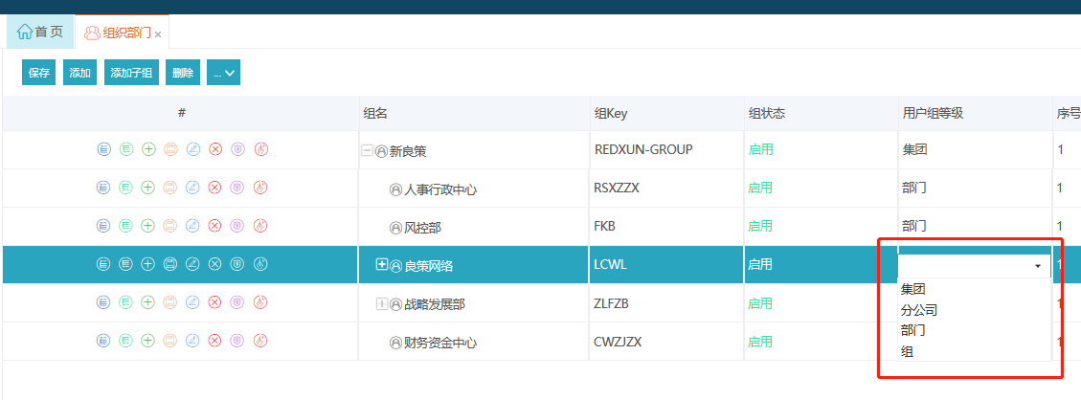Click the 添加子组 button
This screenshot has height=400, width=1081.
point(131,73)
